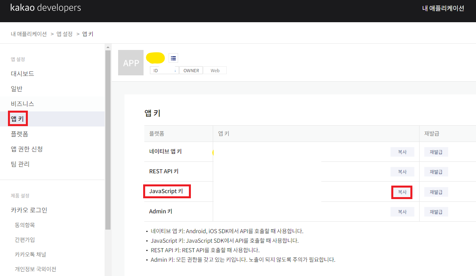Click the sidebar scrollbar thumb
This screenshot has height=276, width=476.
[108, 140]
